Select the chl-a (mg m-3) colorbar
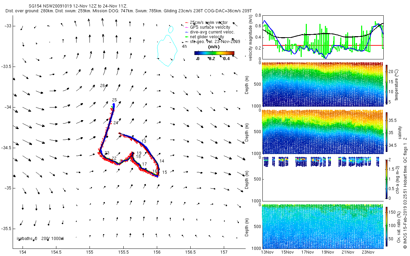The height and width of the screenshot is (256, 410). (387, 179)
